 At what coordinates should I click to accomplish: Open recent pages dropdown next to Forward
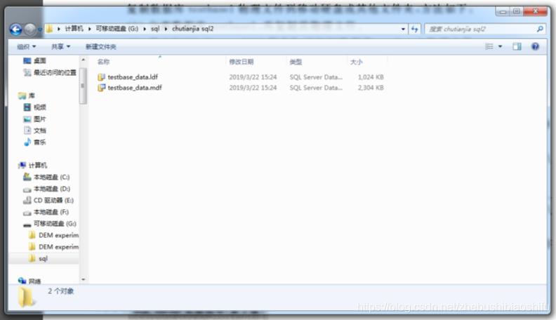click(x=40, y=29)
